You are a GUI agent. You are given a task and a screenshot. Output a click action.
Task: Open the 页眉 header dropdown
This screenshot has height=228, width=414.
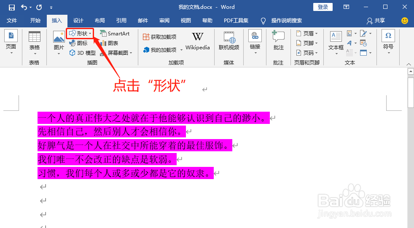click(307, 34)
